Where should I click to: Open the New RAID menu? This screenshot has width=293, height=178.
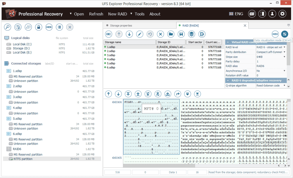(x=117, y=14)
